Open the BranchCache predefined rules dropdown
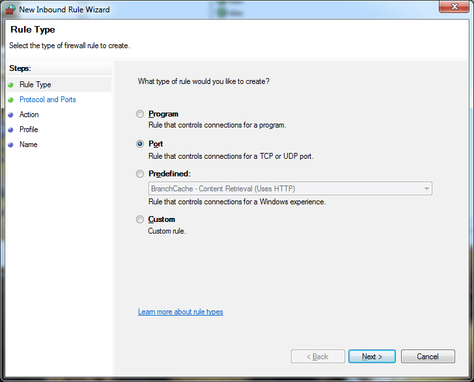474x382 pixels. (x=290, y=189)
